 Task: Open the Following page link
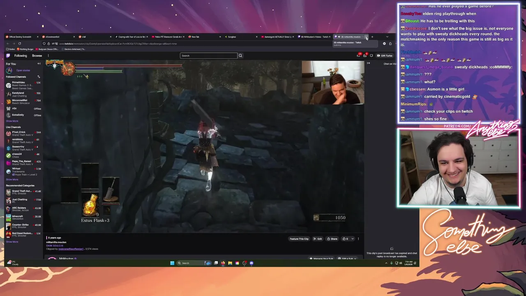point(21,55)
